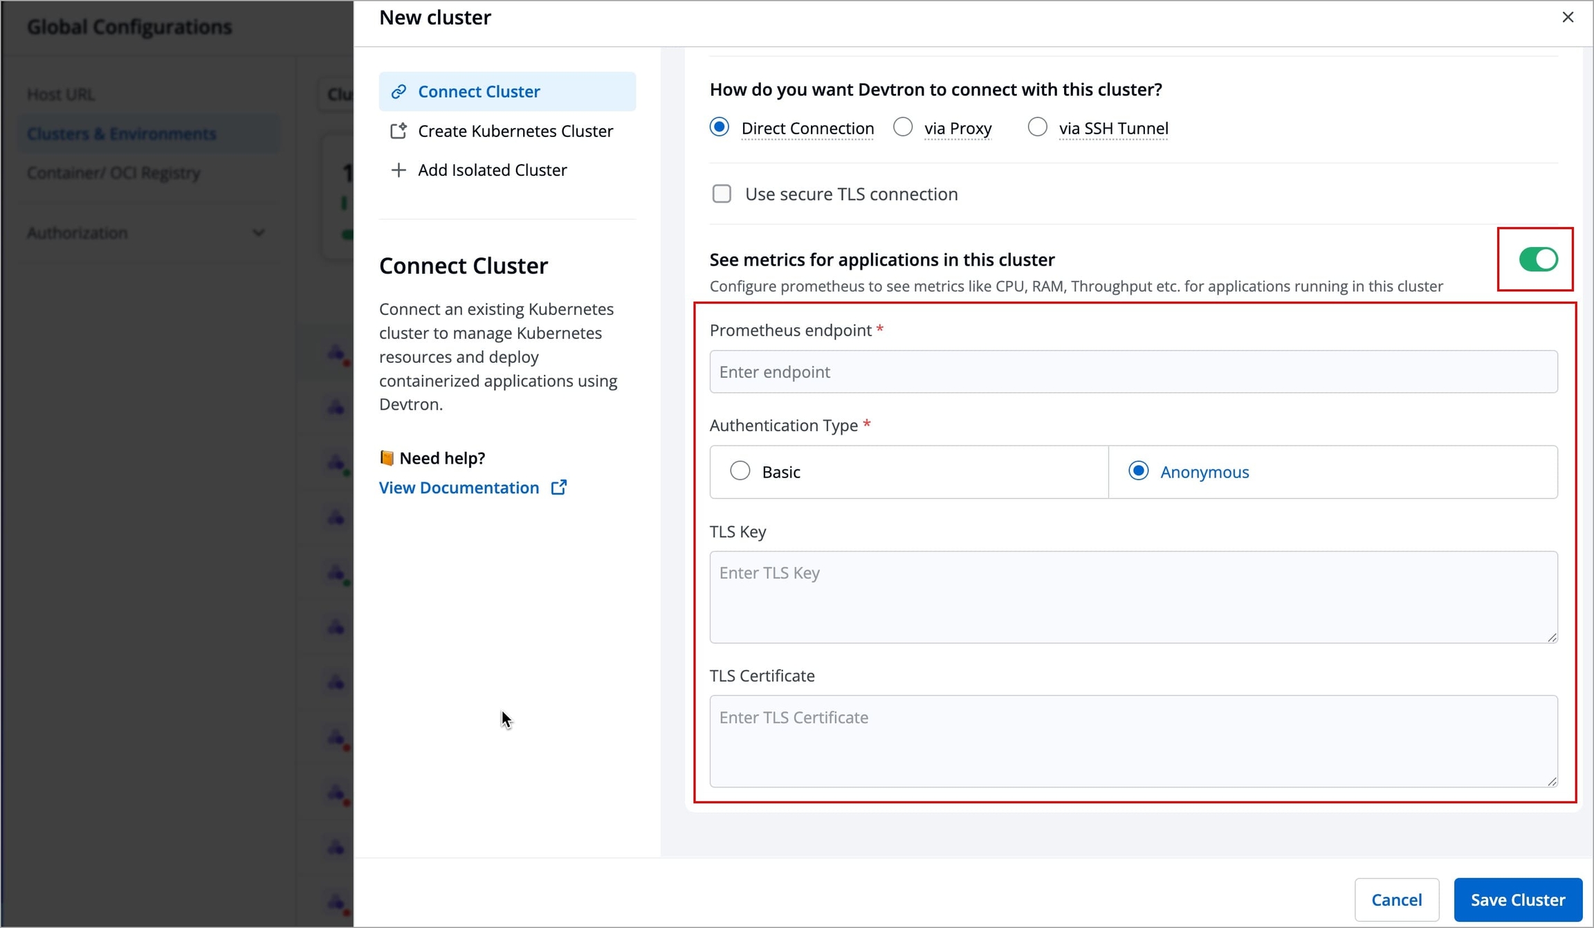
Task: Switch to Add Isolated Cluster
Action: coord(492,170)
